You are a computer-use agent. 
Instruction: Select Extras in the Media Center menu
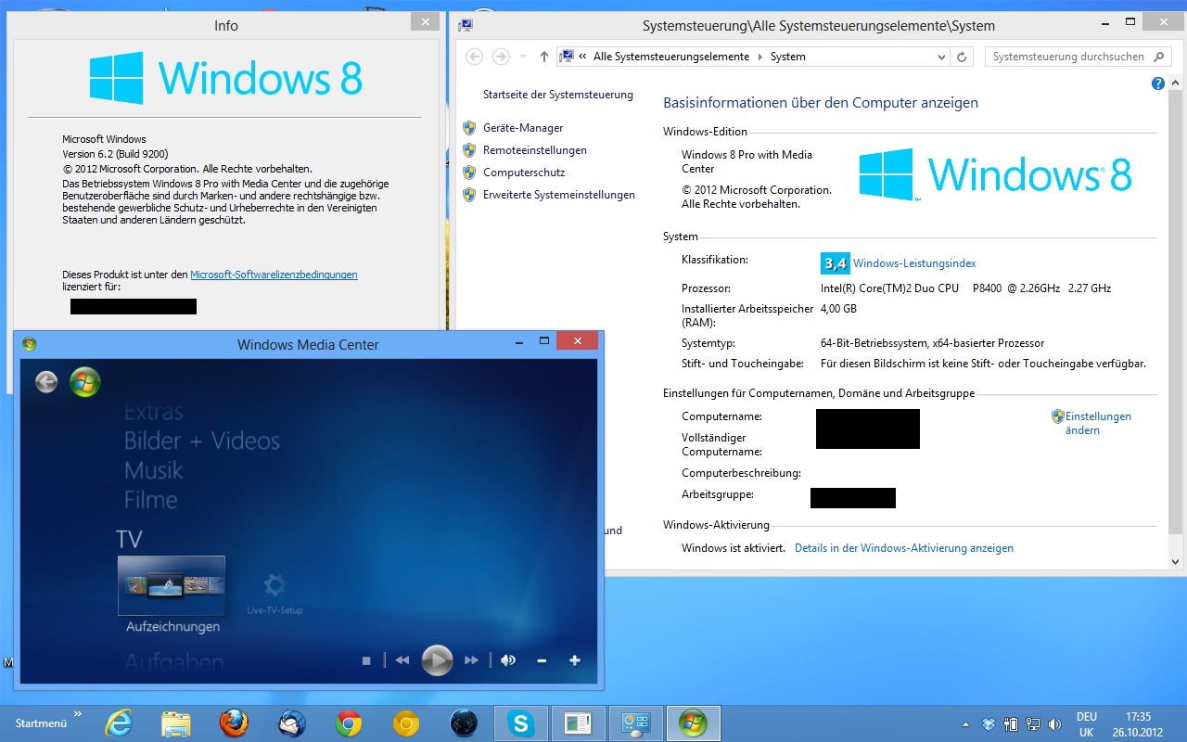tap(154, 412)
